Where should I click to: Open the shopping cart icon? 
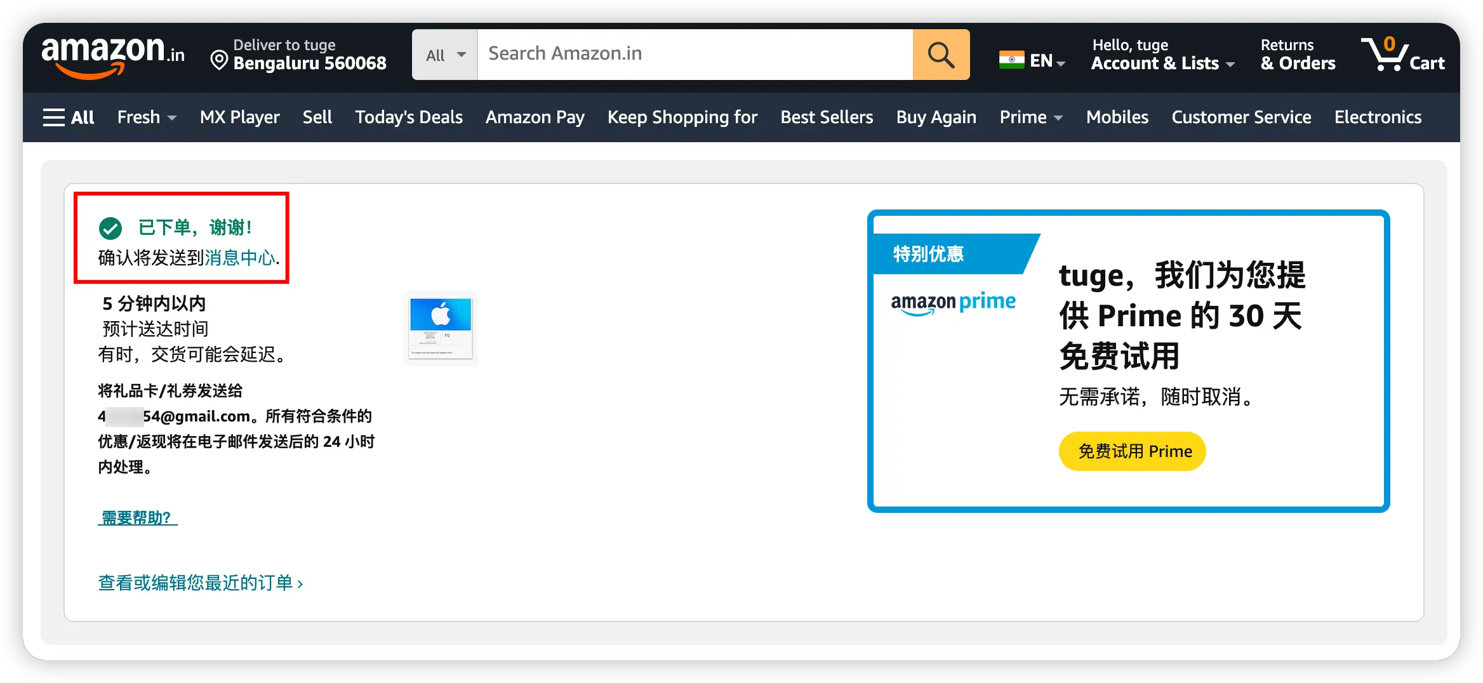pyautogui.click(x=1403, y=55)
